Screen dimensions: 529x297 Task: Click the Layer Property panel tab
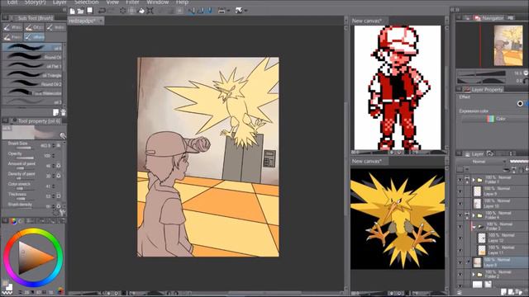click(484, 89)
